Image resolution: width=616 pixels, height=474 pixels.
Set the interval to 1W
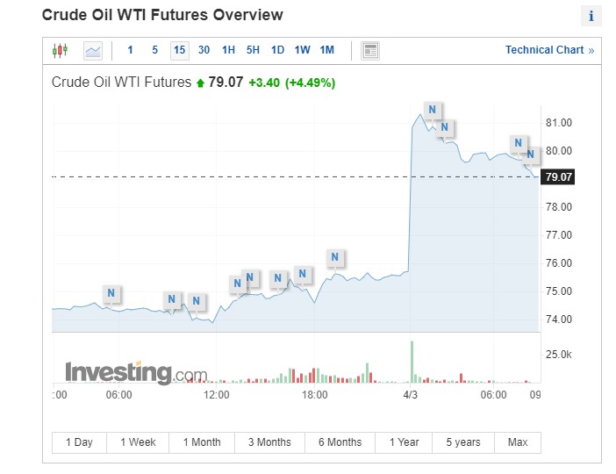pos(302,50)
